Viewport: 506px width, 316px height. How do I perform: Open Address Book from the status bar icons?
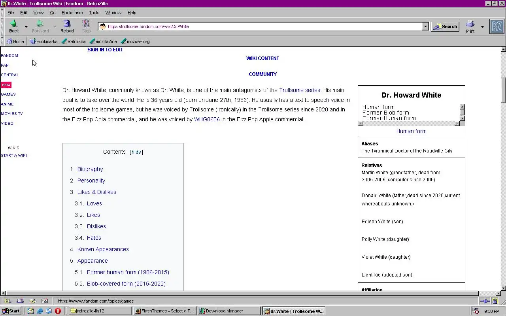44,301
